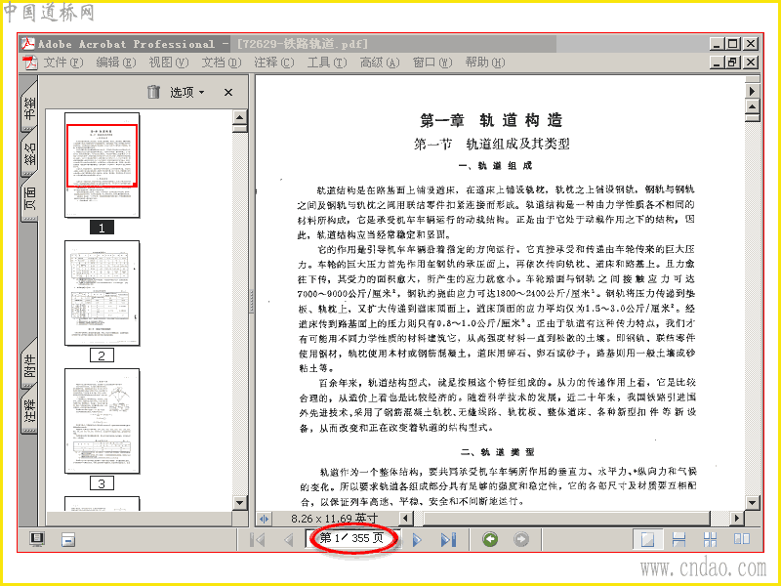The height and width of the screenshot is (586, 781).
Task: Switch to the 书签 side tab
Action: coord(30,107)
